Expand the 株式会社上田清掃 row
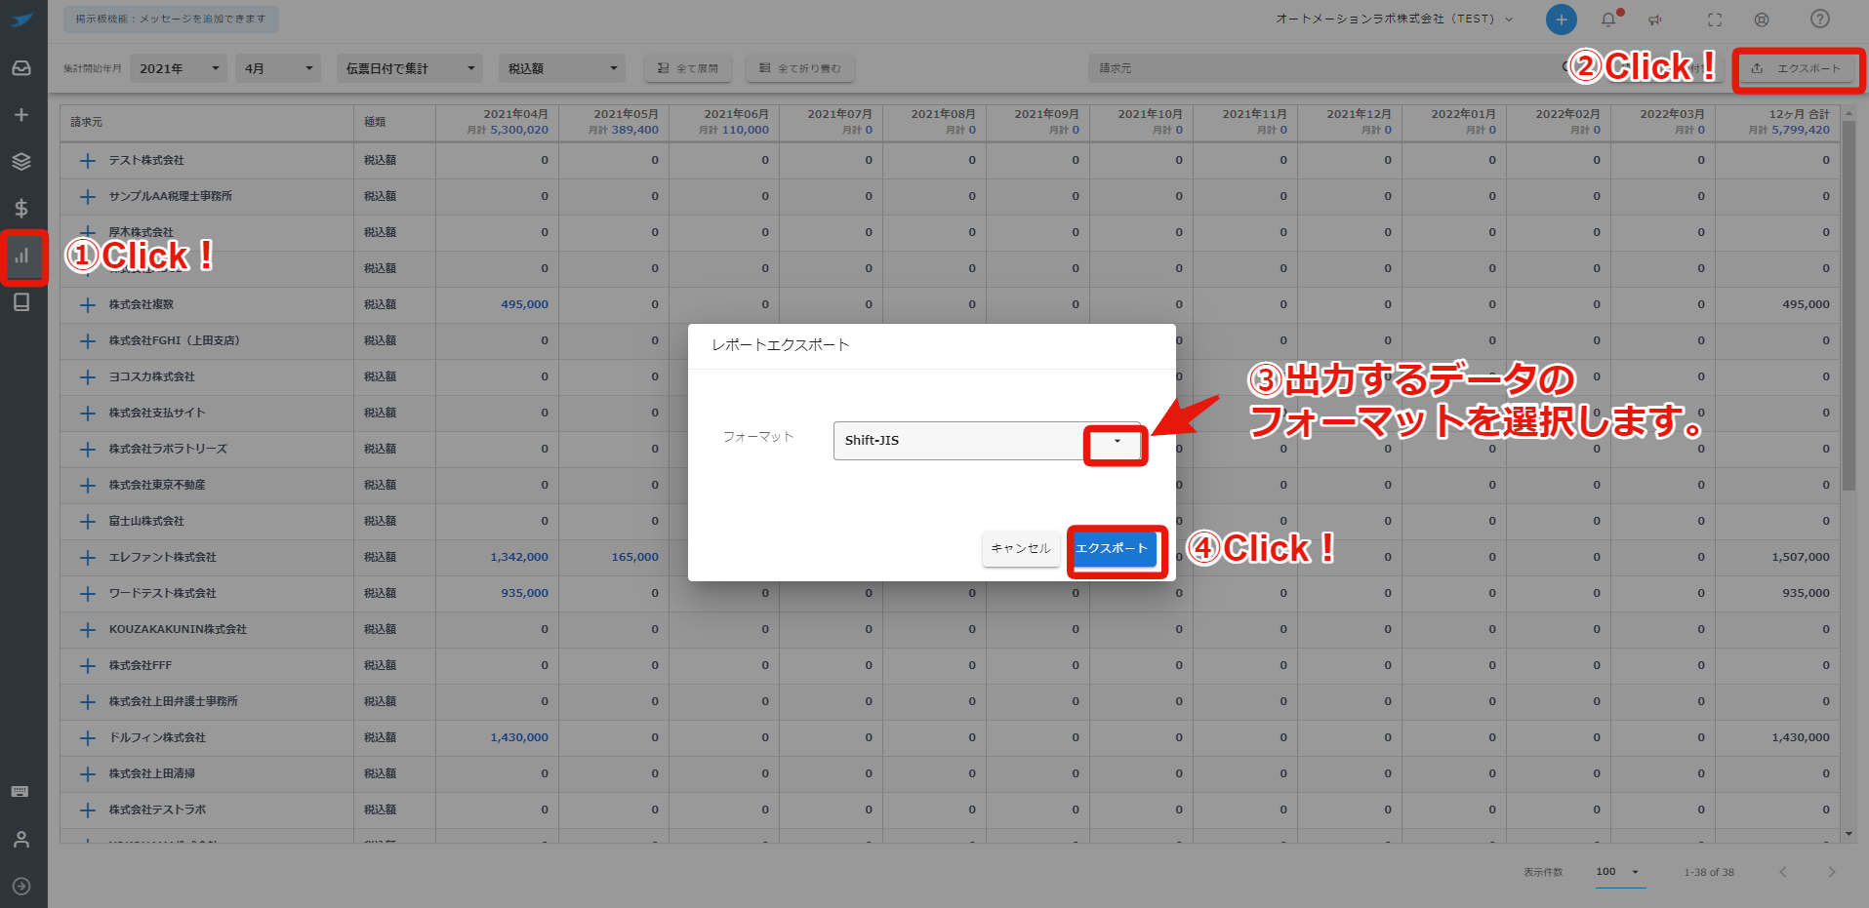The image size is (1869, 908). point(88,774)
